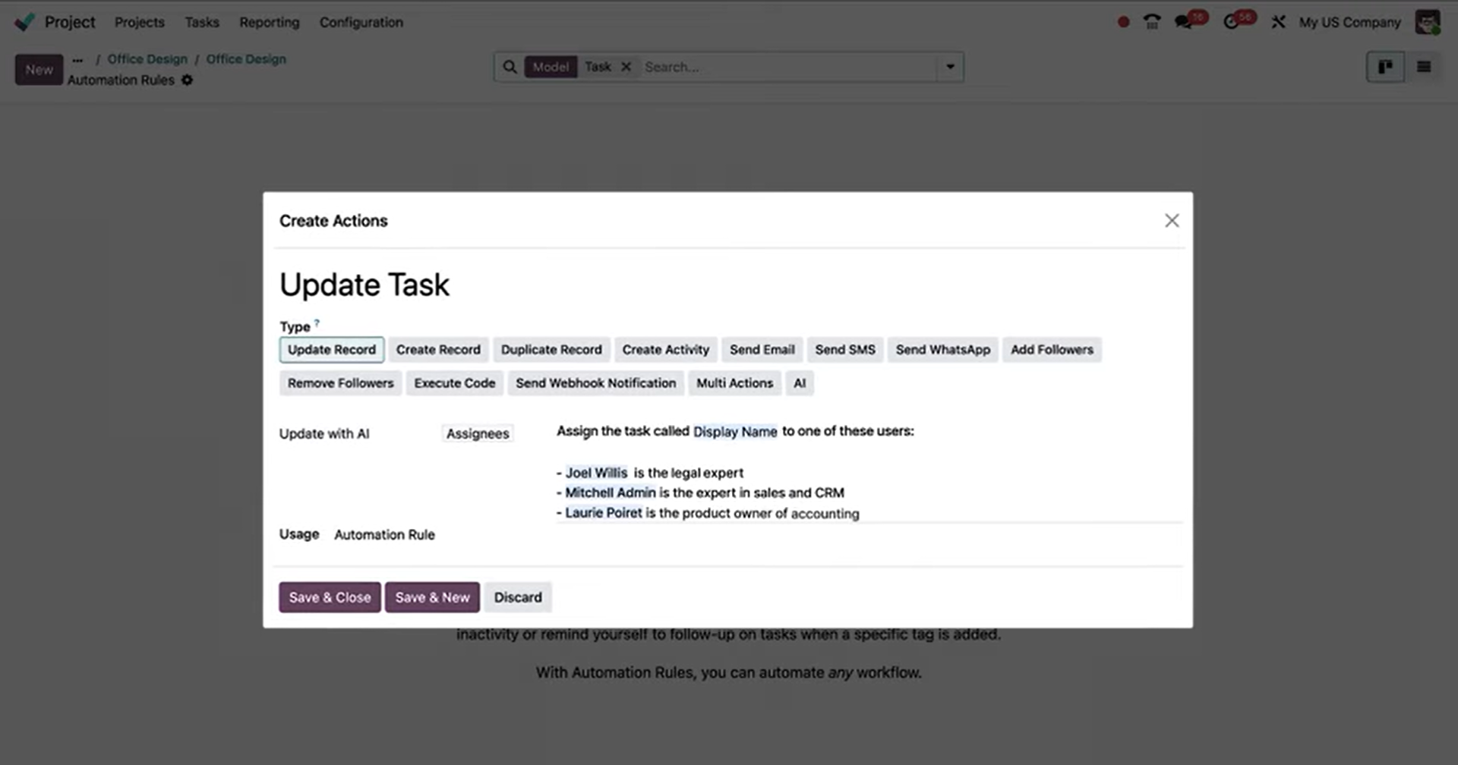Select the Send SMS action type
This screenshot has width=1458, height=765.
845,350
